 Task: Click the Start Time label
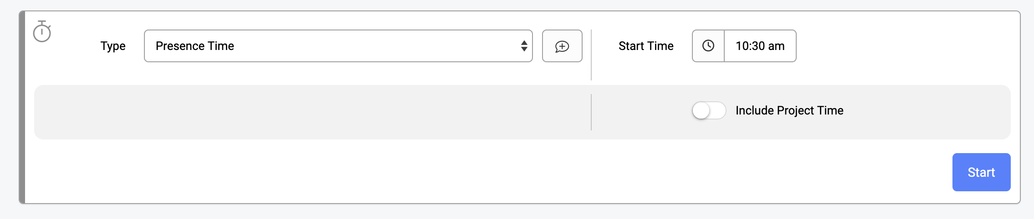tap(646, 46)
